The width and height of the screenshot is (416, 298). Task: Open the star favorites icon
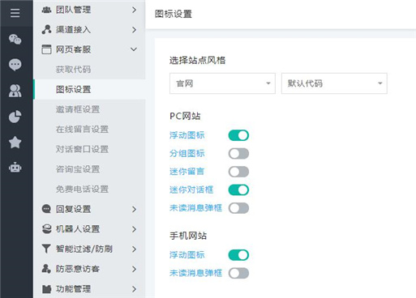[x=15, y=143]
